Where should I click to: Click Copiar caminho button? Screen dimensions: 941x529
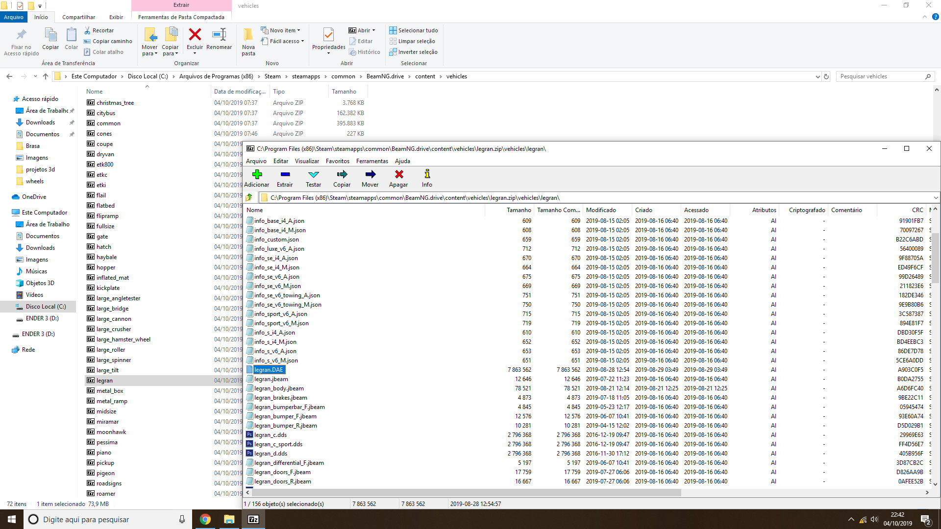click(x=108, y=41)
